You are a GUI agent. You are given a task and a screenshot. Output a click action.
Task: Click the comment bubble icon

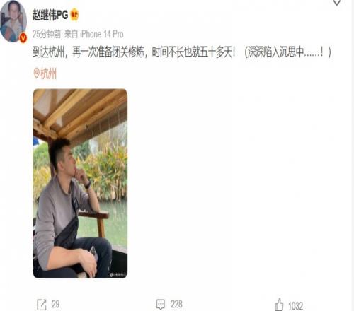[161, 305]
